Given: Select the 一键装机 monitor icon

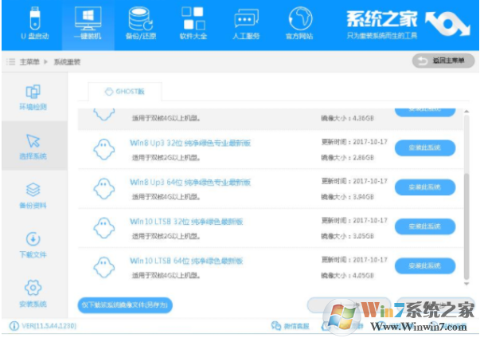Looking at the screenshot, I should (x=88, y=18).
